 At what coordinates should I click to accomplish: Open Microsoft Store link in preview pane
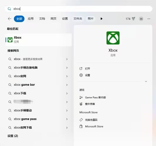click(94, 127)
